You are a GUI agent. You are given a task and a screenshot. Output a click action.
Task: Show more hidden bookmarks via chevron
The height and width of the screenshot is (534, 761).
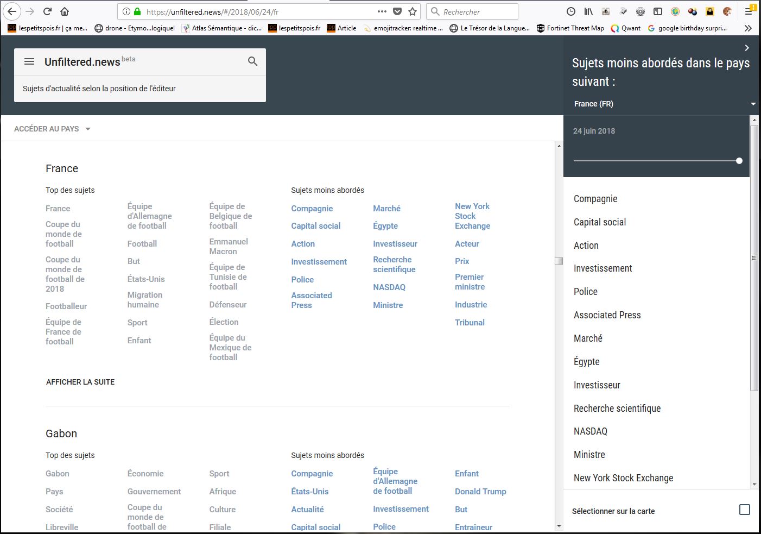[748, 28]
